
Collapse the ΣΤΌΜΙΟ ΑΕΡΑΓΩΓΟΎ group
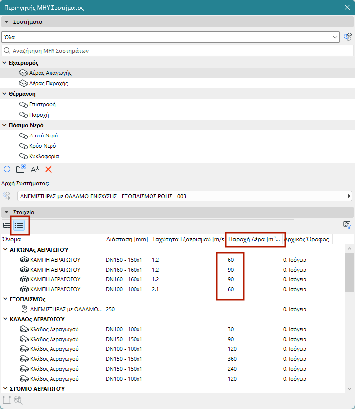coord(5,388)
